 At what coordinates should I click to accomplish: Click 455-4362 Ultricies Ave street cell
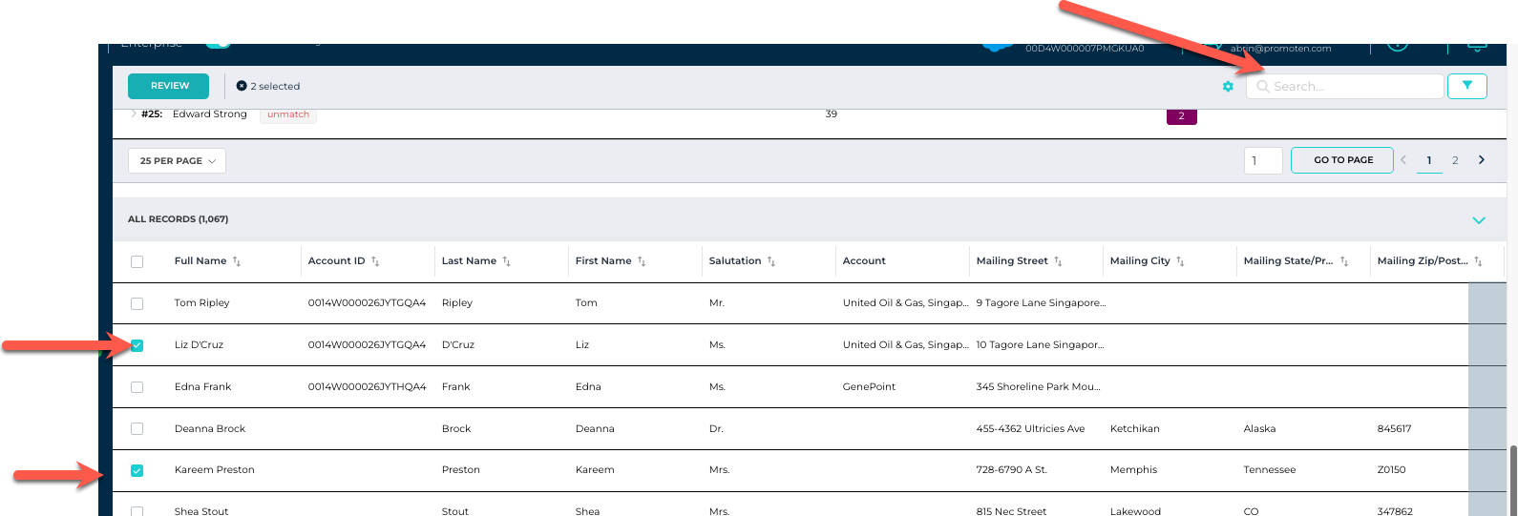point(1030,429)
